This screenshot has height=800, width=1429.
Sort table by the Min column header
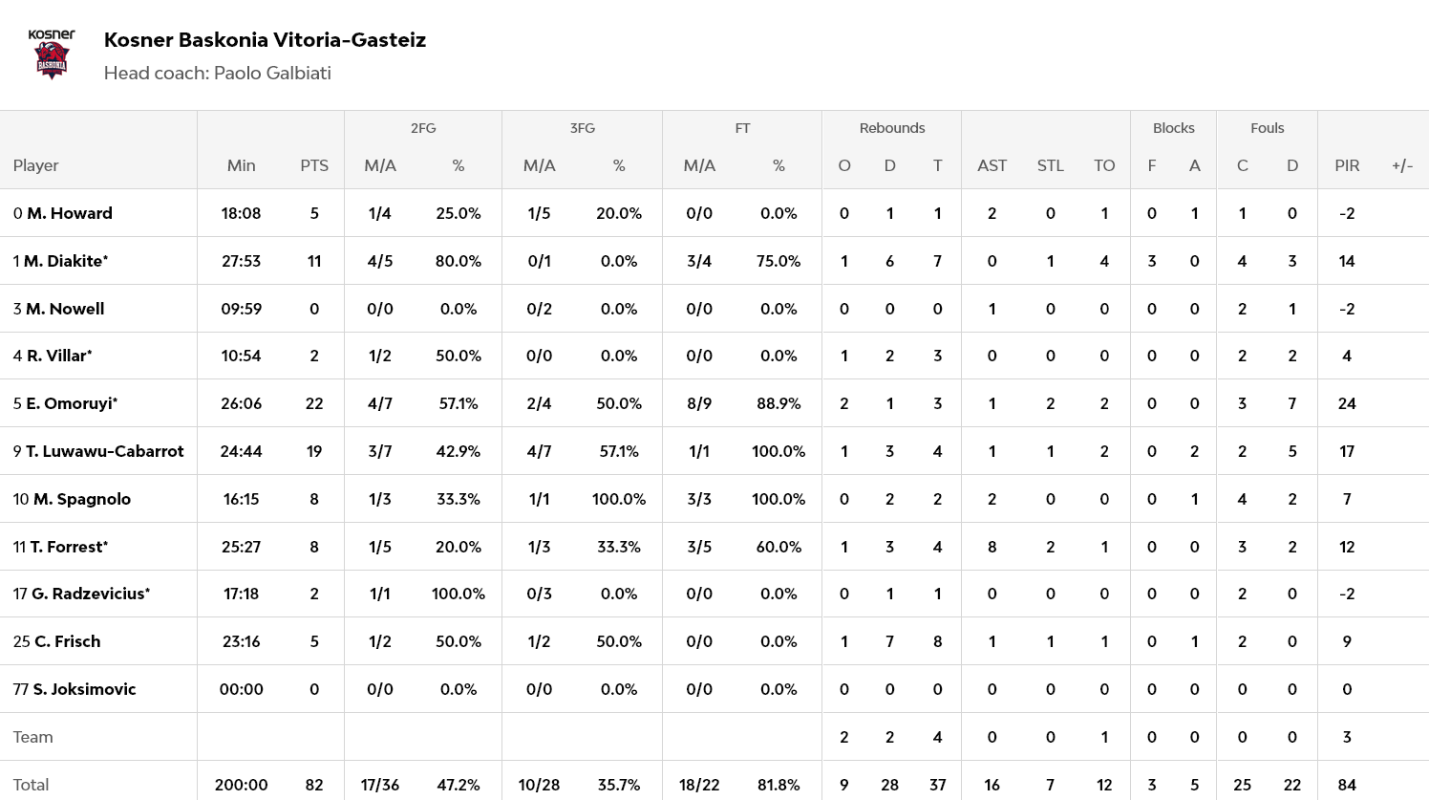coord(241,165)
